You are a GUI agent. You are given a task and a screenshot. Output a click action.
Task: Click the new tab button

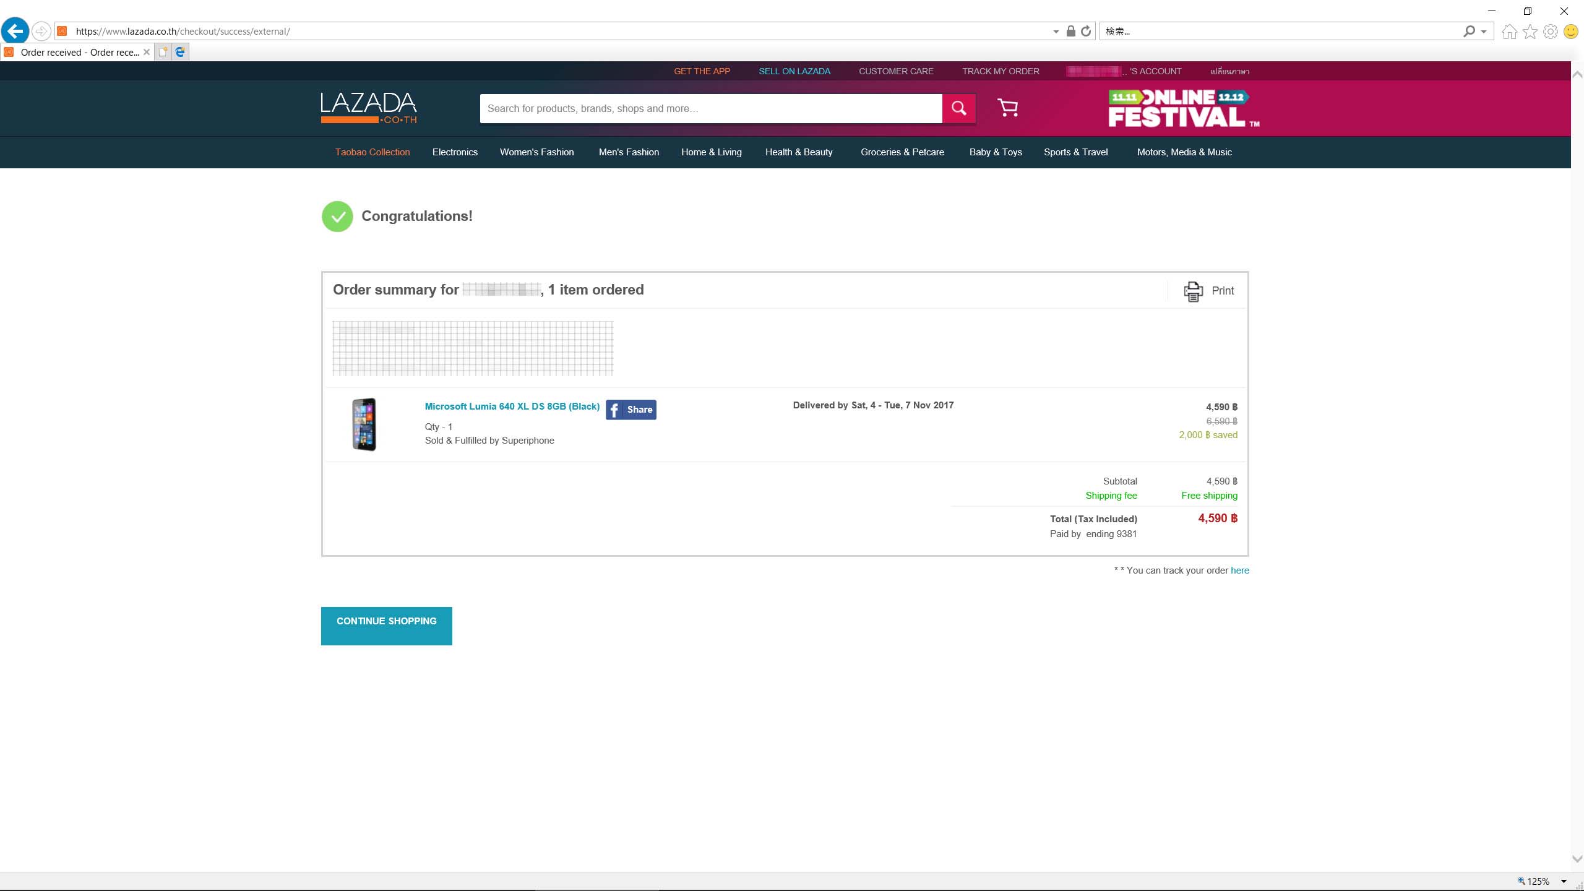pyautogui.click(x=163, y=53)
